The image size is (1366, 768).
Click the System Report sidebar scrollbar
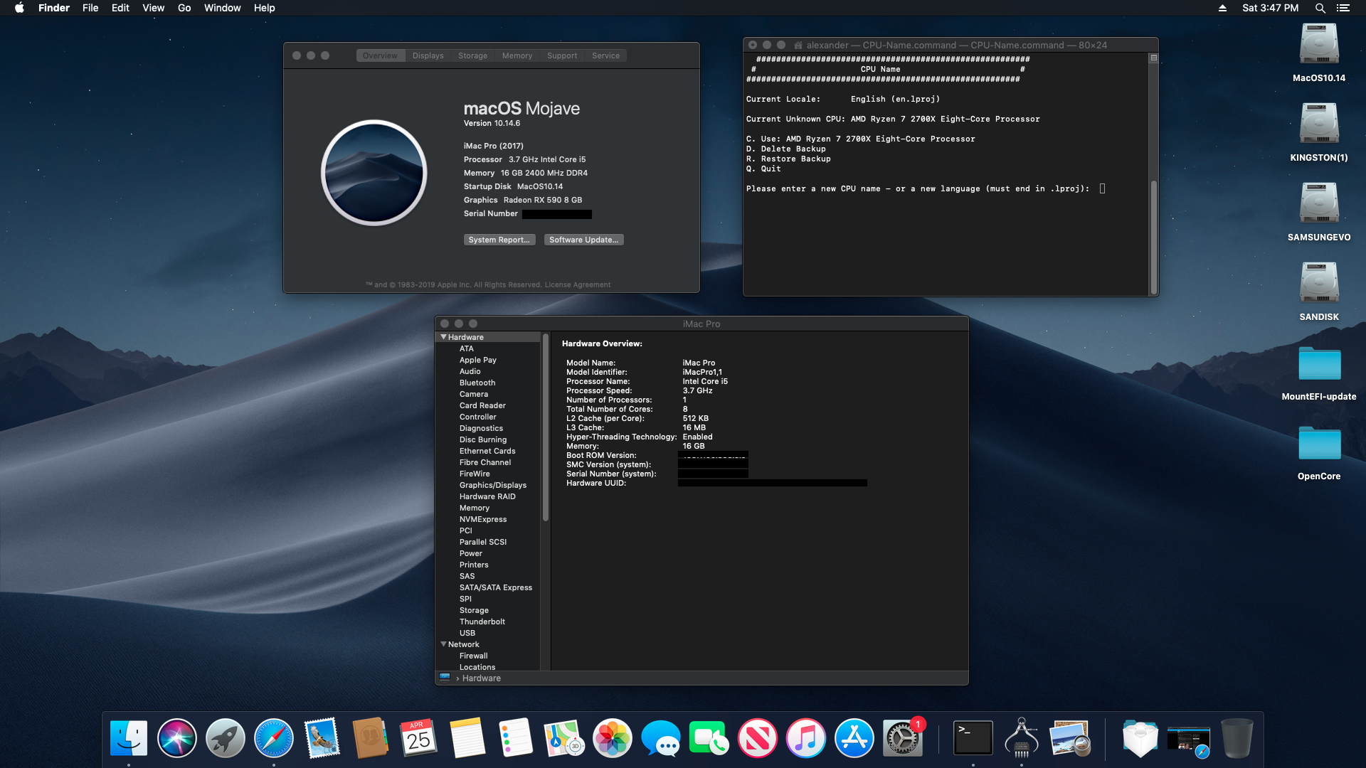pyautogui.click(x=546, y=427)
